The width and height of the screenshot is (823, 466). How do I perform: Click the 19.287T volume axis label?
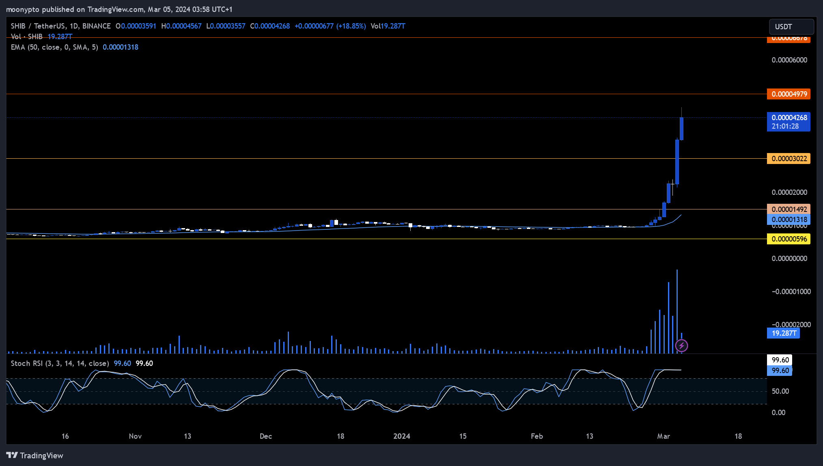click(x=783, y=334)
